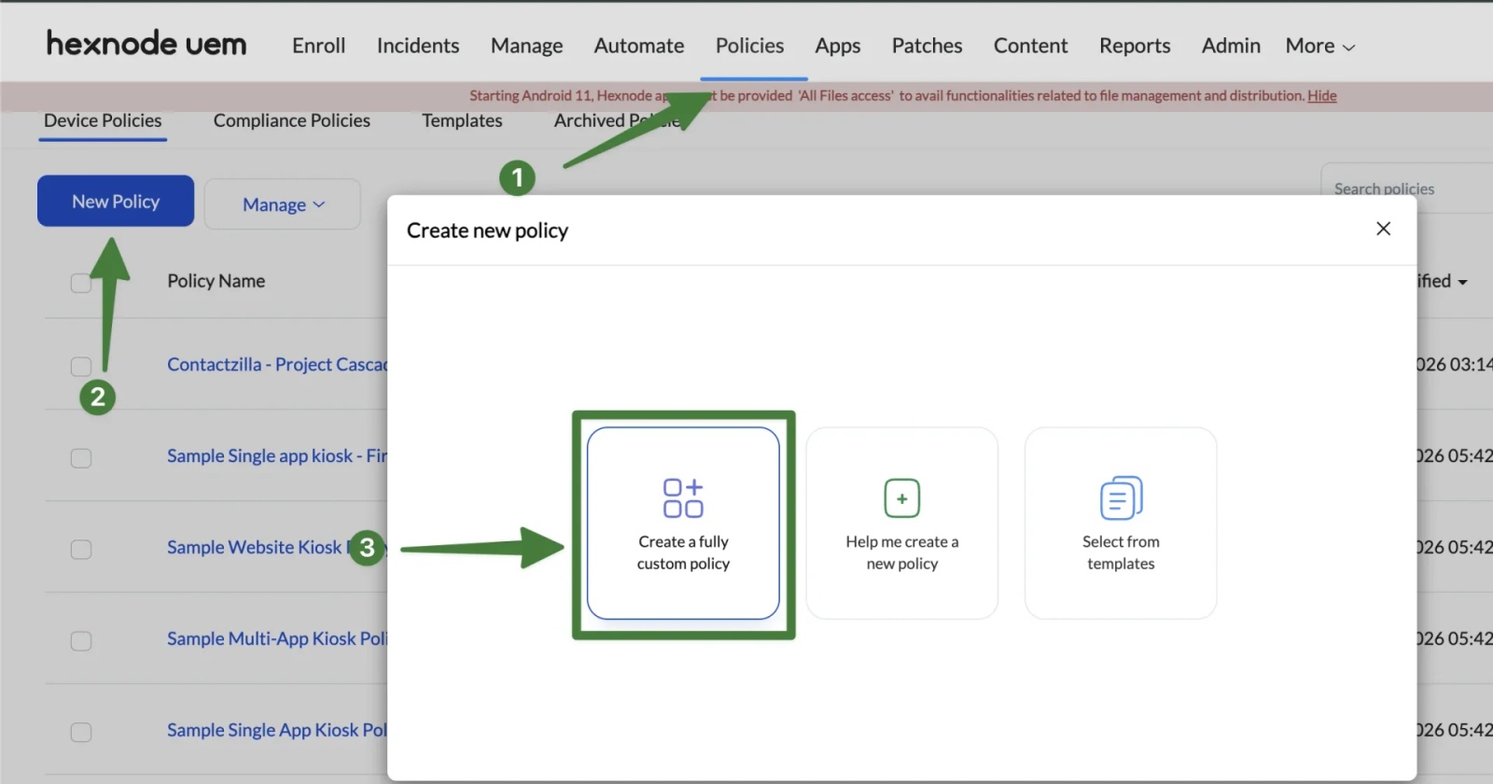The width and height of the screenshot is (1493, 784).
Task: Check the Sample Single app kiosk policy checkbox
Action: pyautogui.click(x=81, y=457)
